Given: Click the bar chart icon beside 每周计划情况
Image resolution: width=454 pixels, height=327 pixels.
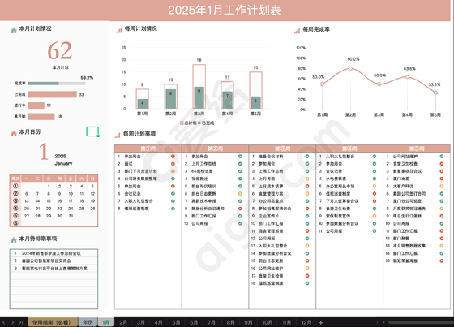Looking at the screenshot, I should tap(119, 30).
